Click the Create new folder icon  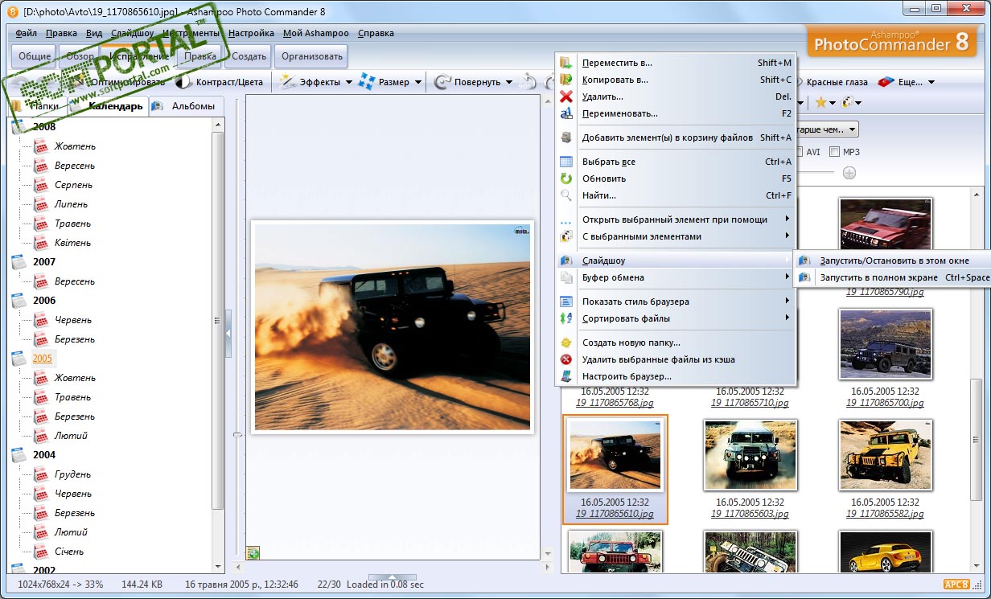coord(566,343)
